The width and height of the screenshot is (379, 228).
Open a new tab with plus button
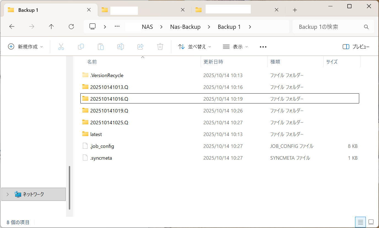tap(295, 10)
